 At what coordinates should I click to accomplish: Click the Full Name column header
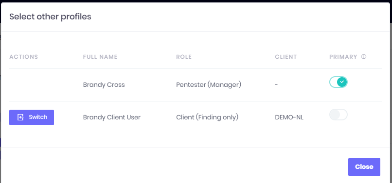click(100, 57)
